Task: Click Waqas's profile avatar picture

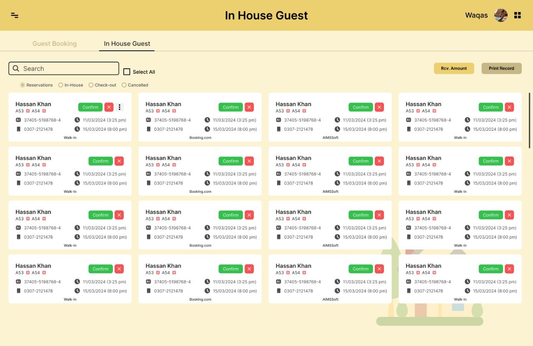Action: click(x=501, y=15)
